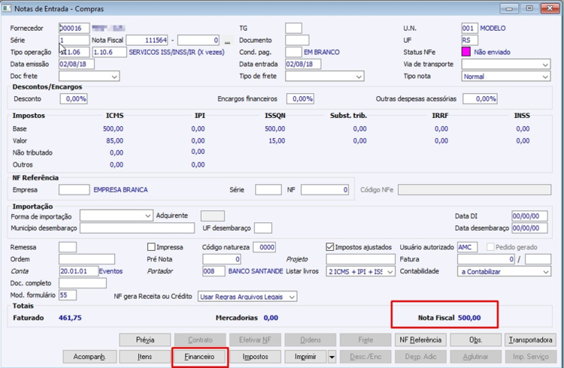Open the Imprimir split arrow icon
This screenshot has height=368, width=564.
coord(332,357)
